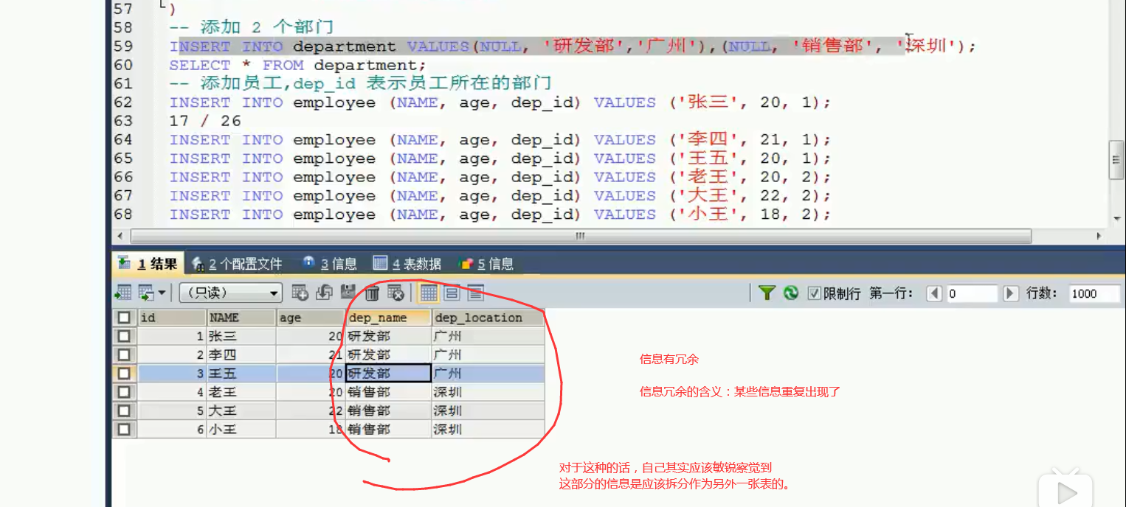Check the row checkbox for 李四

click(124, 354)
